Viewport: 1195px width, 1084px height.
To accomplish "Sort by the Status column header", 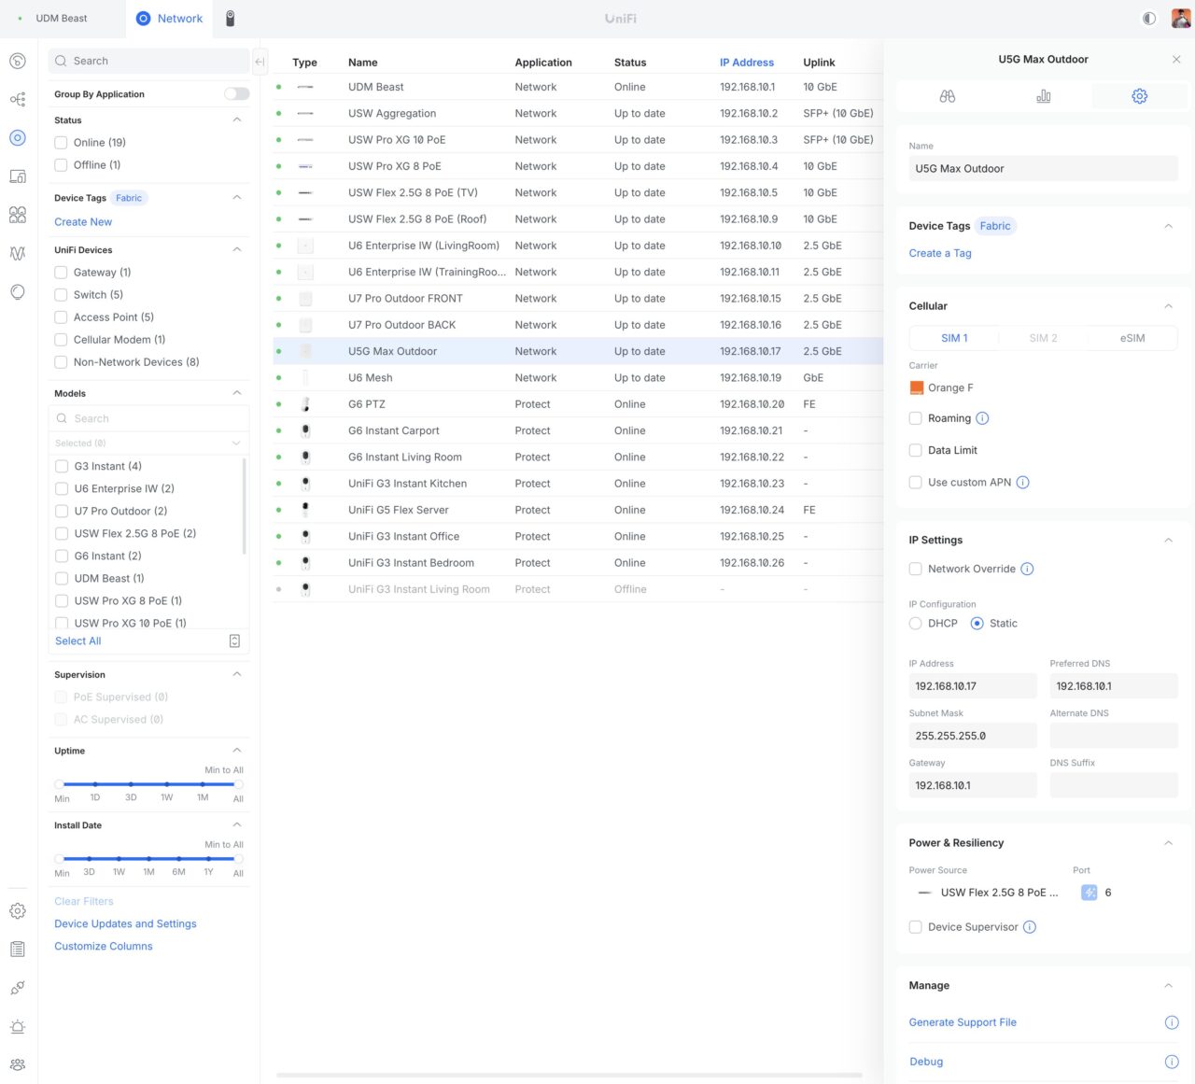I will [630, 63].
